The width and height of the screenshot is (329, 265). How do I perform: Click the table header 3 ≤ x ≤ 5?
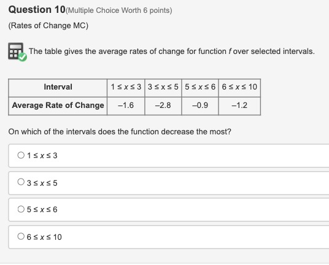163,88
